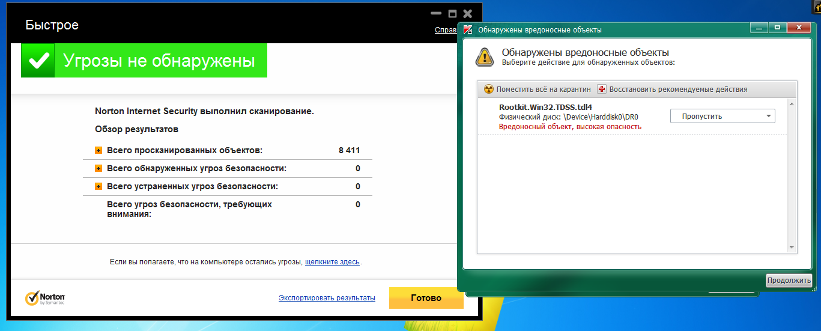Image resolution: width=821 pixels, height=331 pixels.
Task: Minimize the Kaspersky detected objects dialog
Action: click(x=759, y=28)
